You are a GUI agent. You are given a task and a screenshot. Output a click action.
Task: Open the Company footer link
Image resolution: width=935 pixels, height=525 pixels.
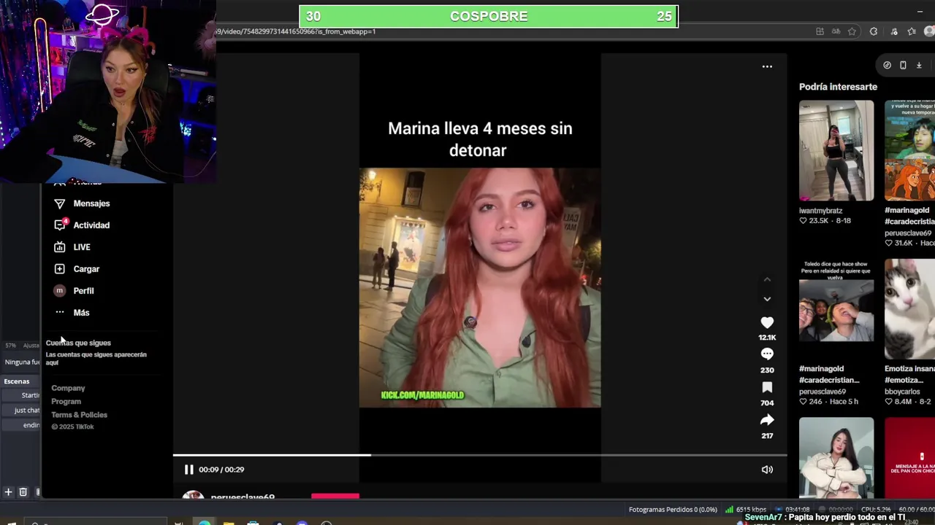click(x=68, y=389)
